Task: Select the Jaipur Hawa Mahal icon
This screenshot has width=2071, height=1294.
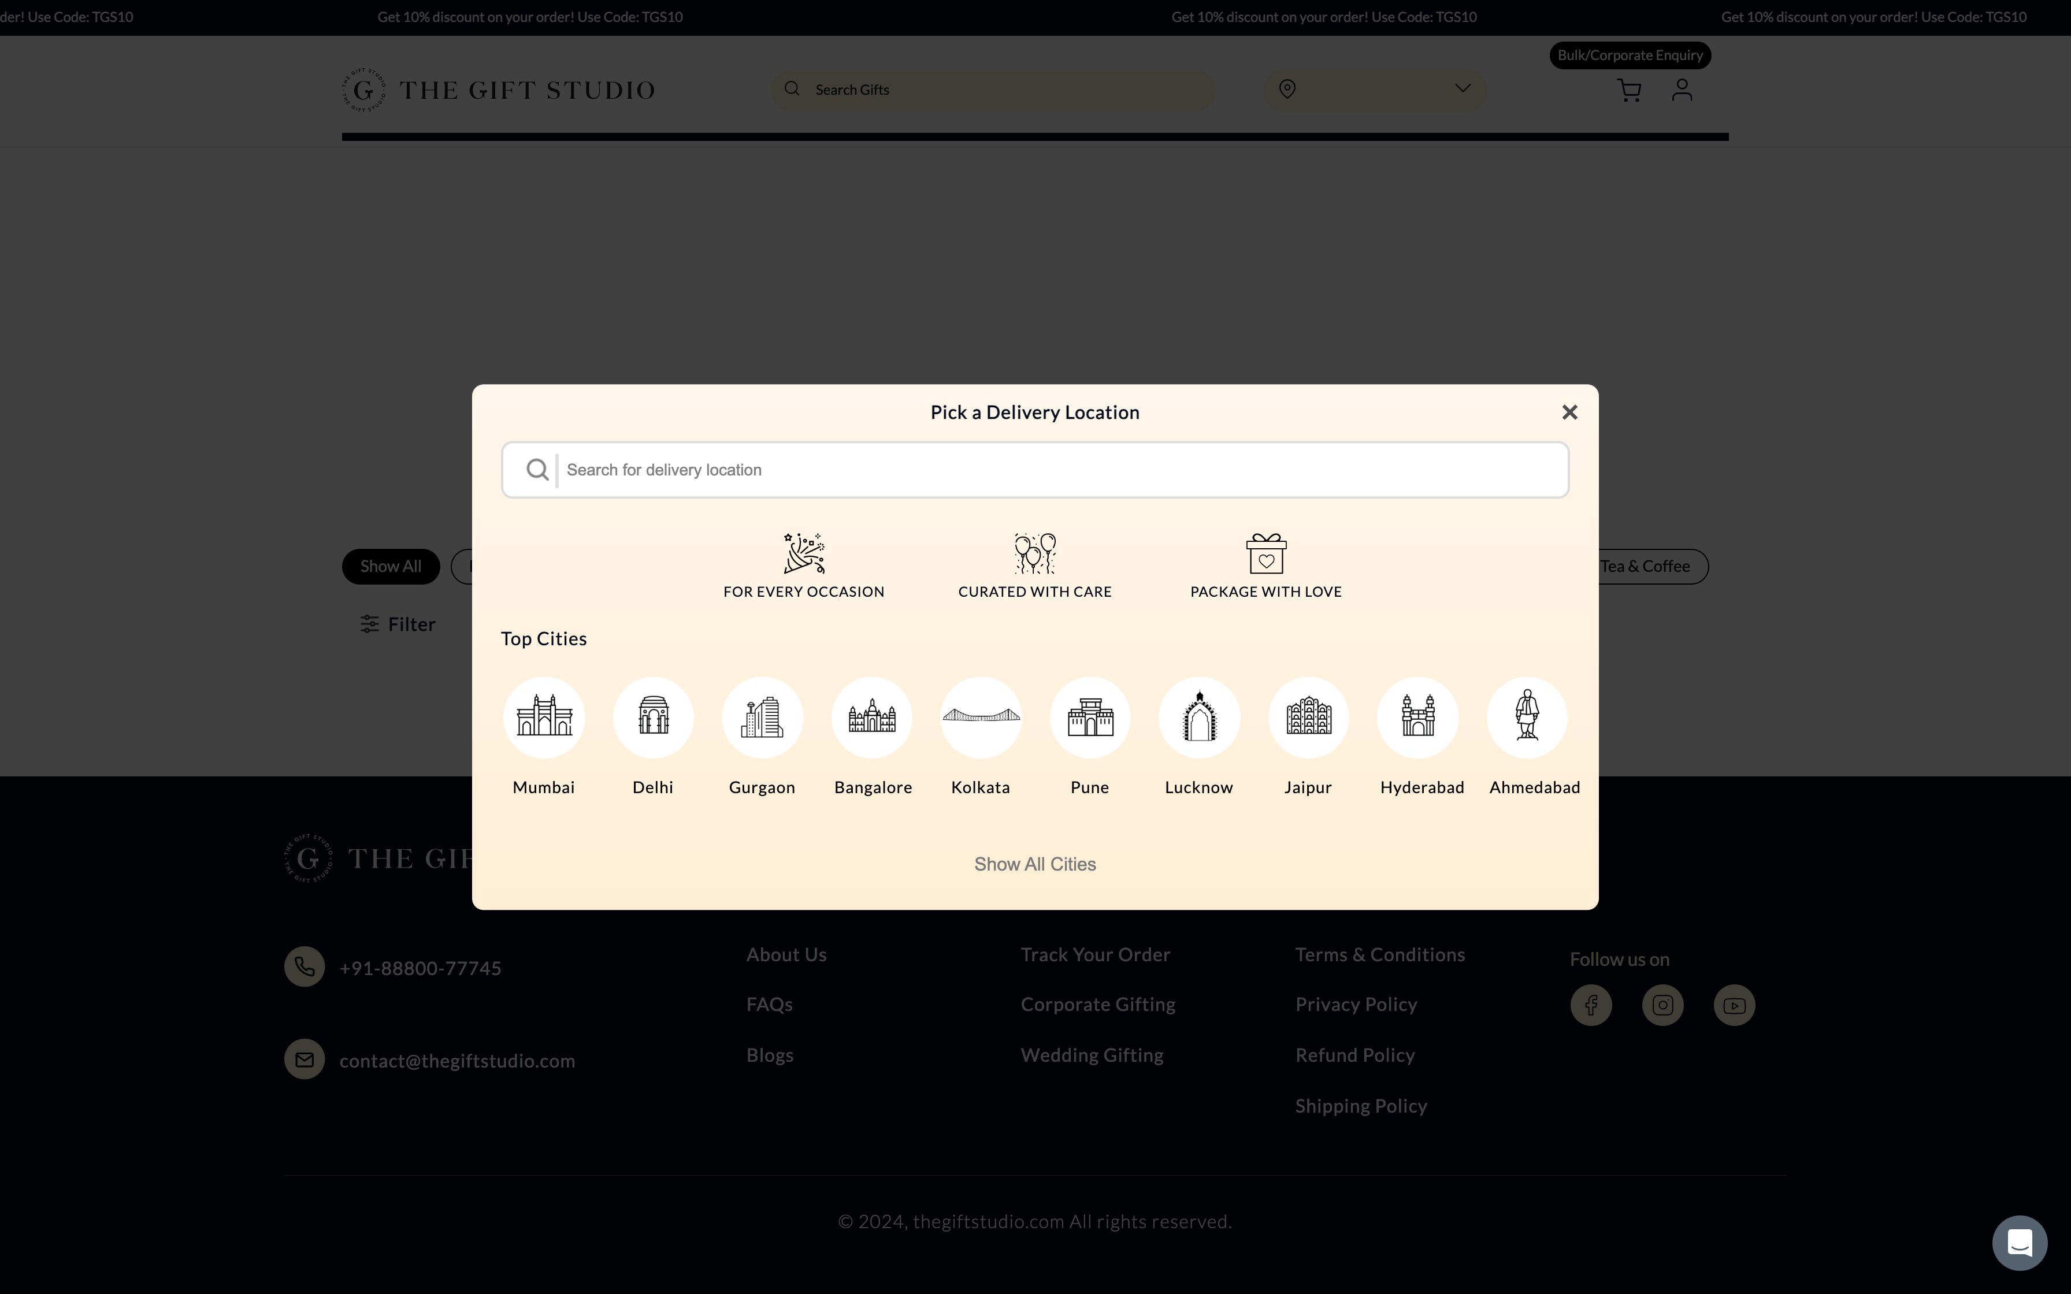Action: pos(1308,717)
